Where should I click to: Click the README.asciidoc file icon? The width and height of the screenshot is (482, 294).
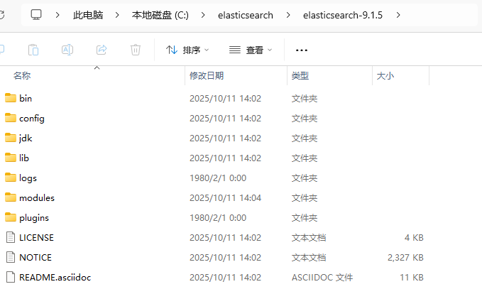tap(11, 277)
